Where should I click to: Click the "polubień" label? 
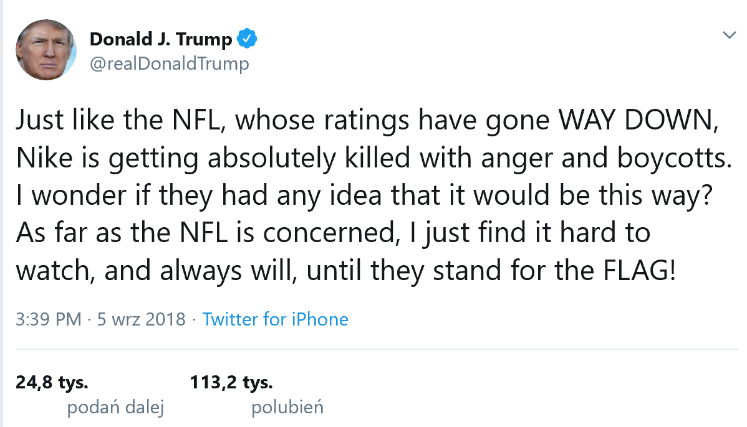point(287,408)
